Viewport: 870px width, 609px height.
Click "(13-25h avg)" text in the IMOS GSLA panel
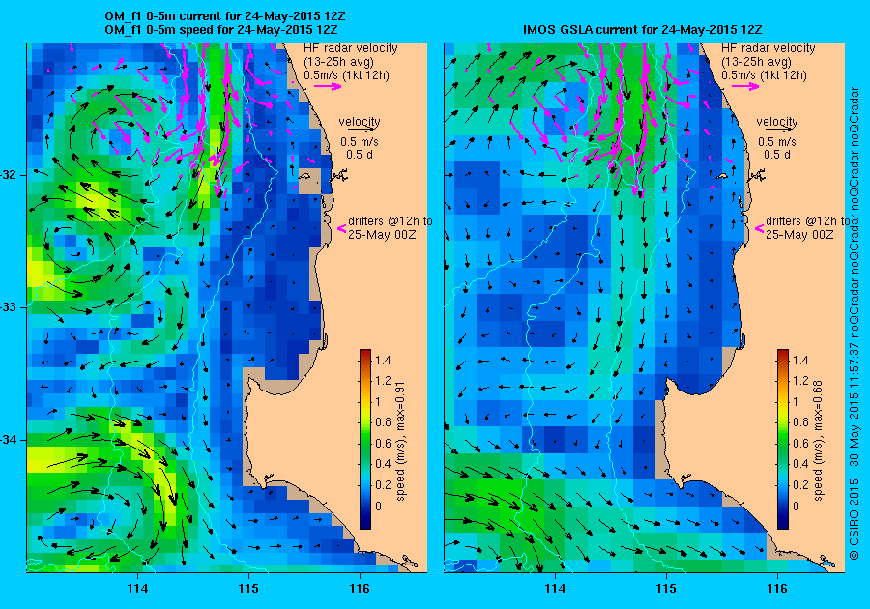pos(756,62)
